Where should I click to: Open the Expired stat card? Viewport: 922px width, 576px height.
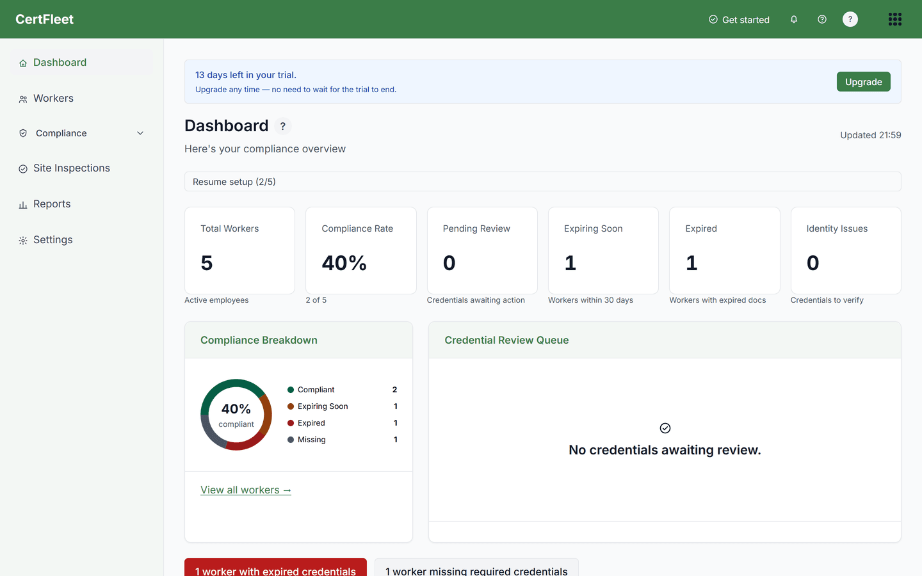tap(725, 250)
